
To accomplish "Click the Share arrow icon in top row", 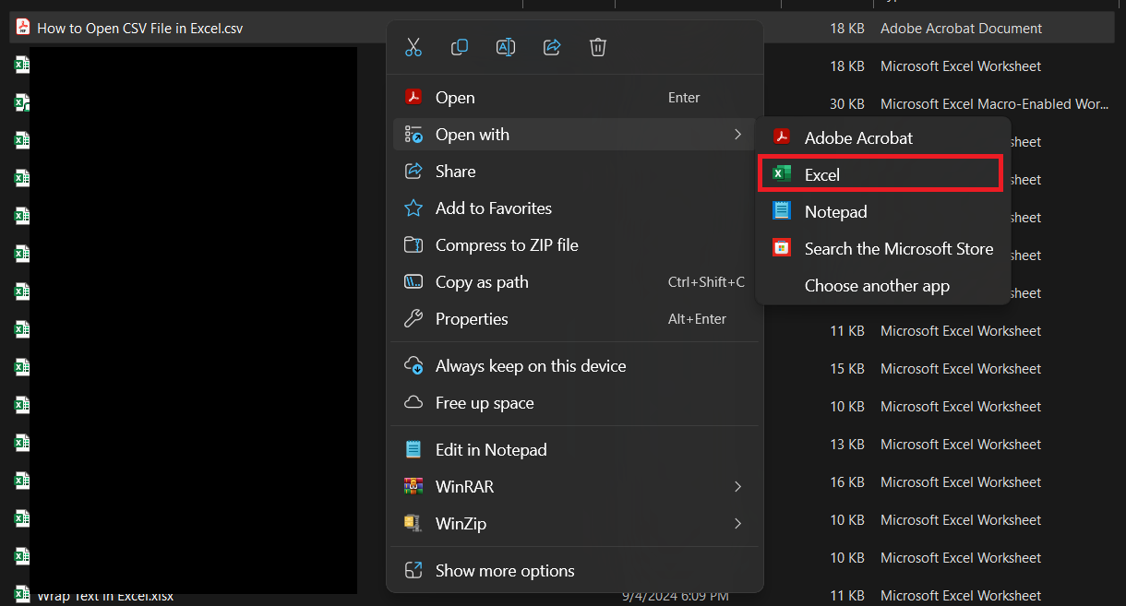I will point(552,47).
